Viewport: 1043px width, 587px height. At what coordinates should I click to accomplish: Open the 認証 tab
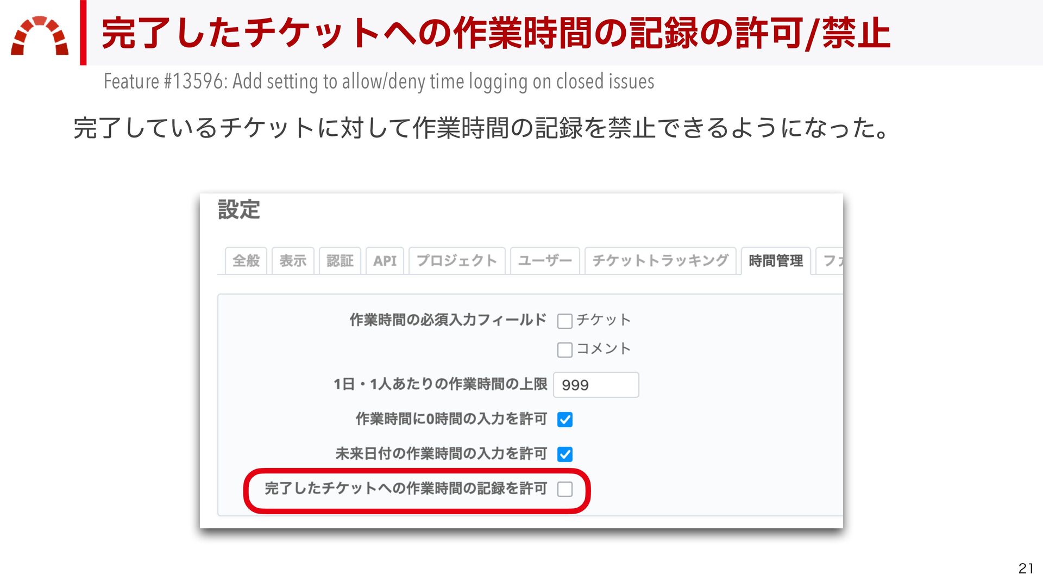[x=340, y=261]
